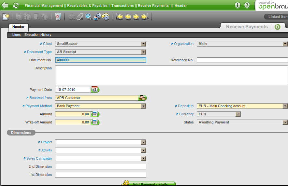
Task: Open the business partner selector icon
Action: 142,98
